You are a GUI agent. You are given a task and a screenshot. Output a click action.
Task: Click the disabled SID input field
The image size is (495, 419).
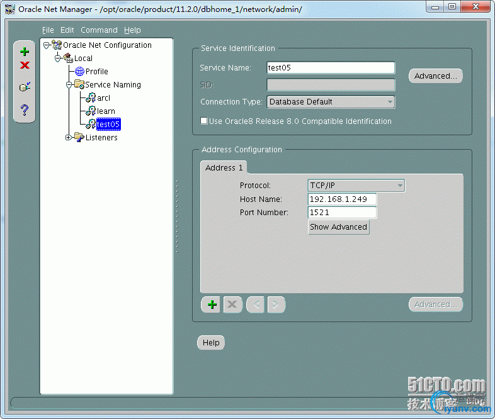tap(331, 85)
